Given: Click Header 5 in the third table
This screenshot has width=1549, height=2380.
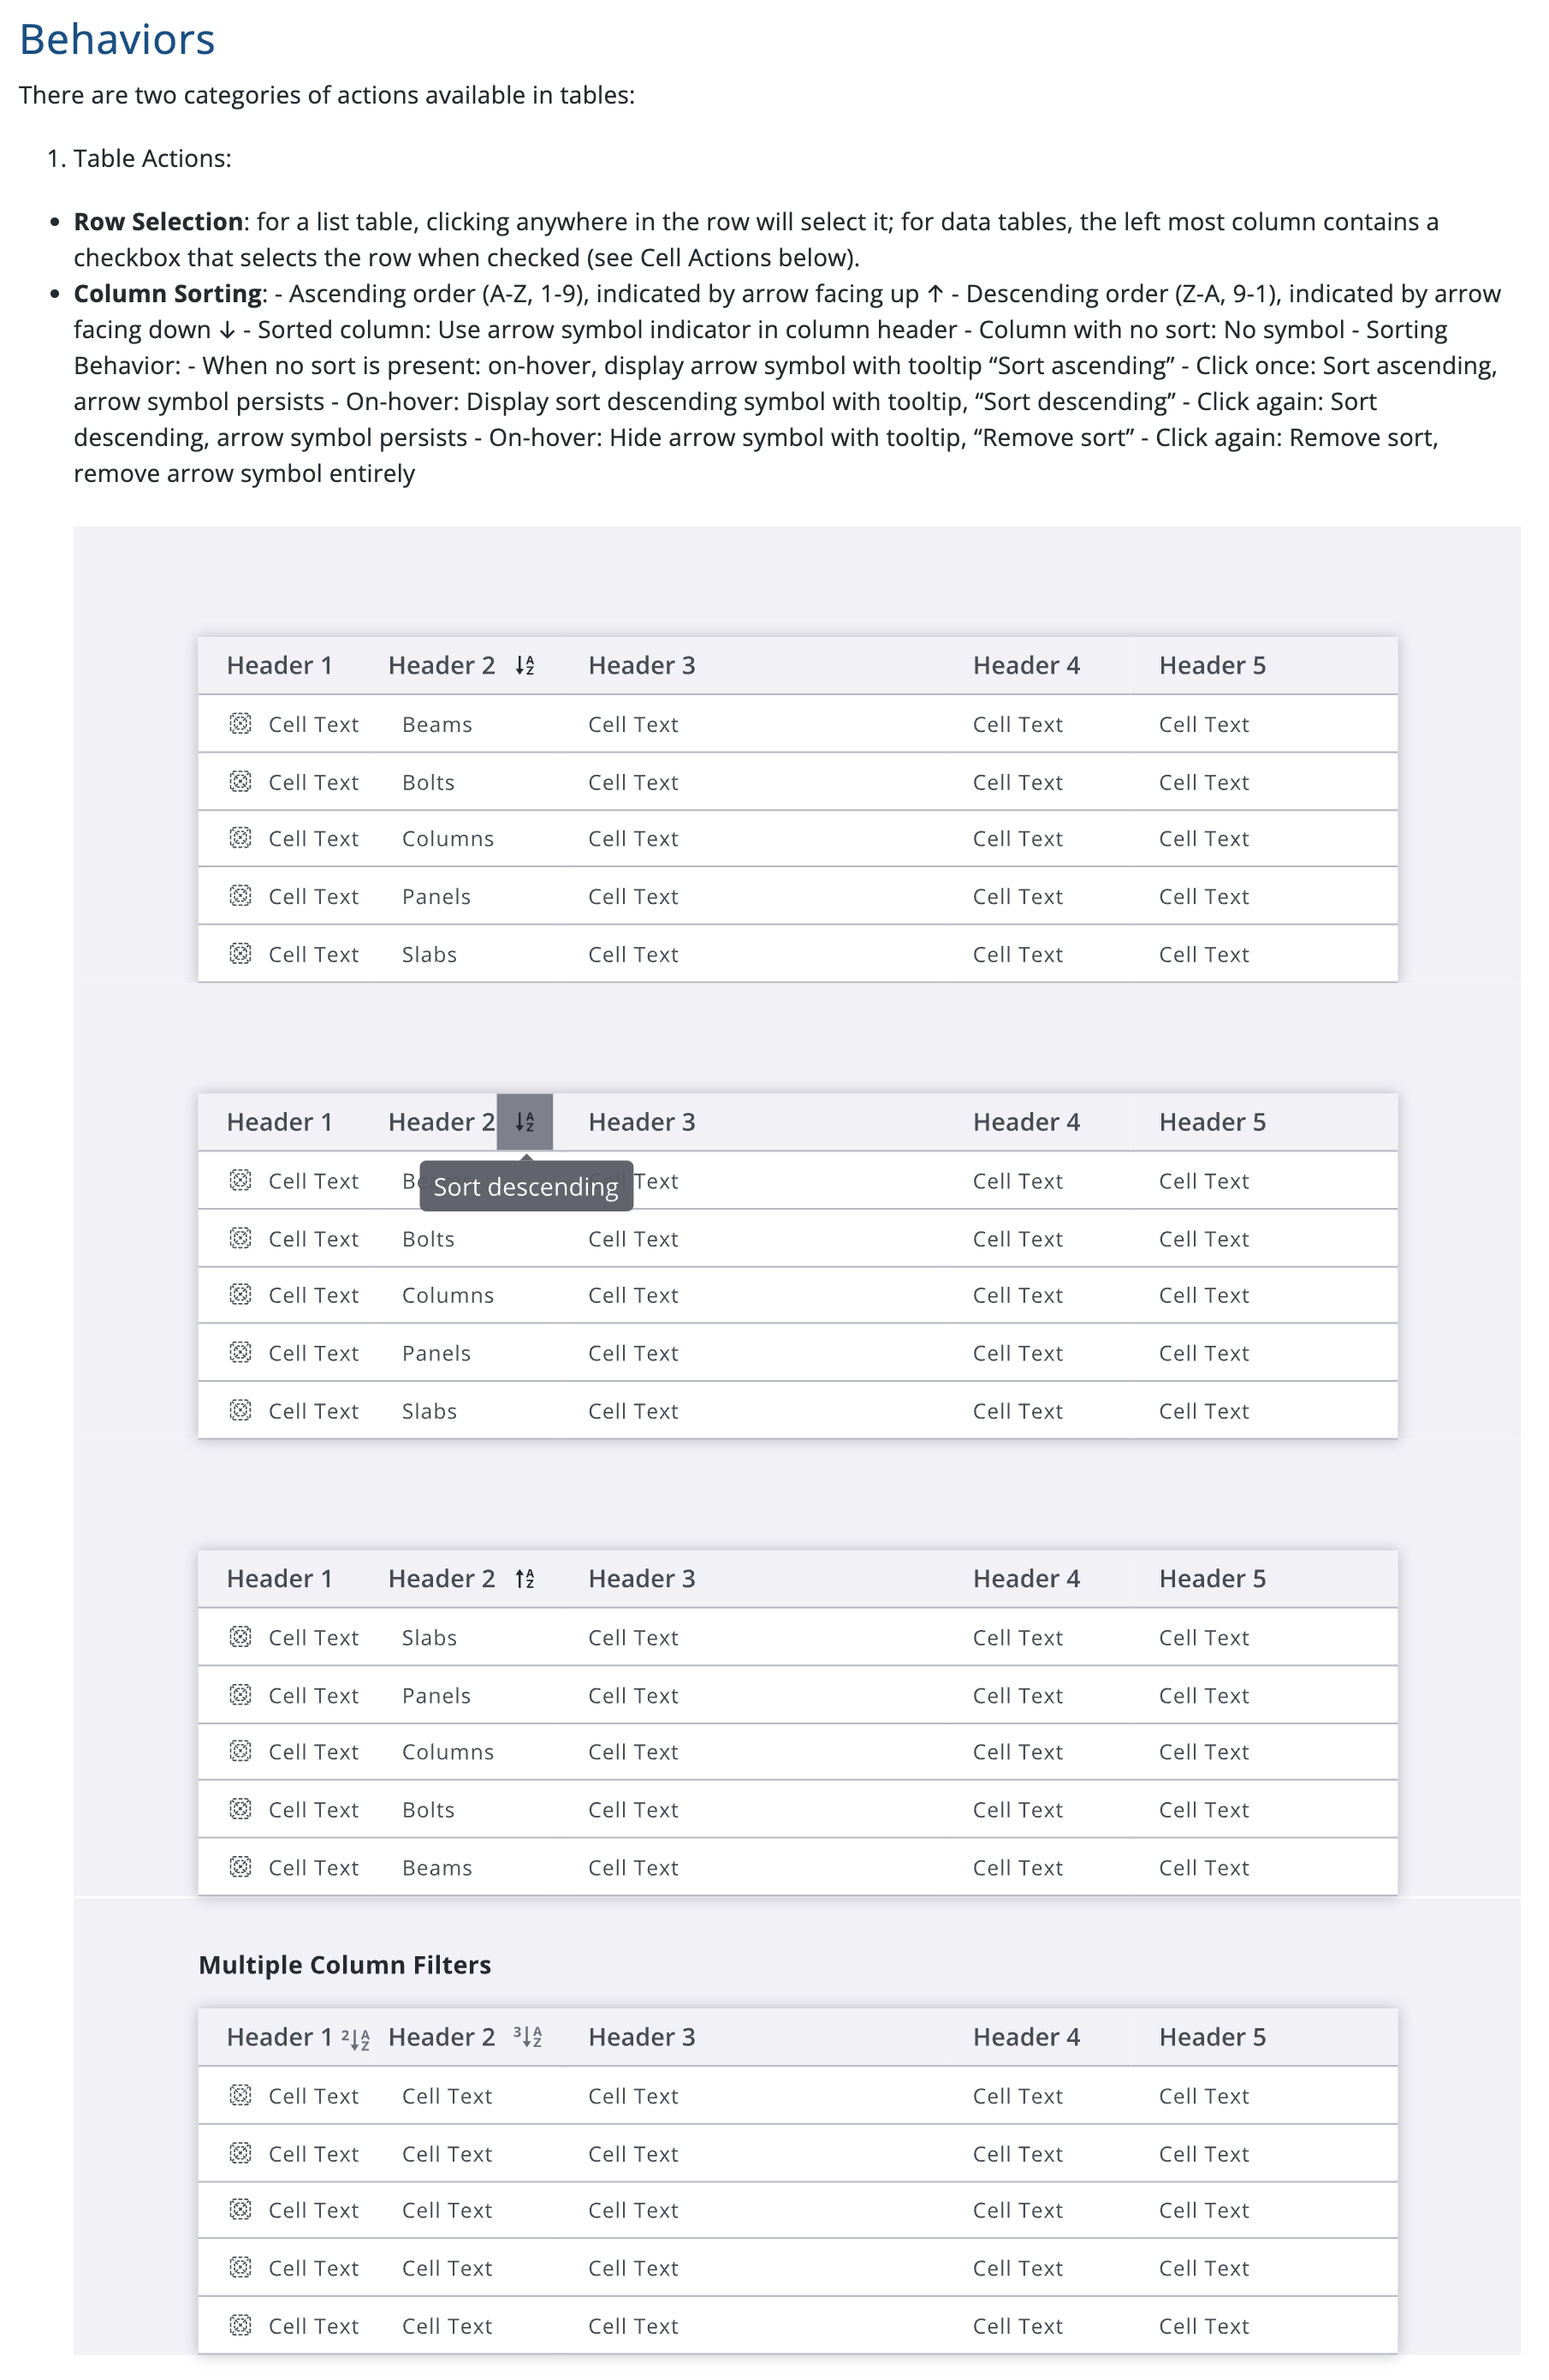Looking at the screenshot, I should pos(1212,1579).
